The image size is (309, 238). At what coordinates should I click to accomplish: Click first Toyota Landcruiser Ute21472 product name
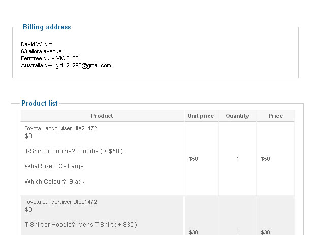[x=60, y=128]
